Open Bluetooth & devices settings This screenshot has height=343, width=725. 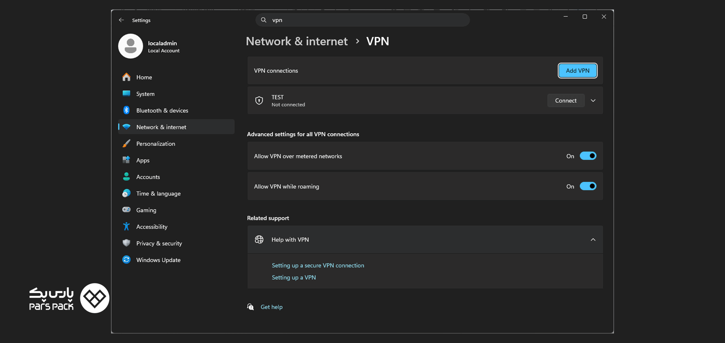tap(176, 110)
